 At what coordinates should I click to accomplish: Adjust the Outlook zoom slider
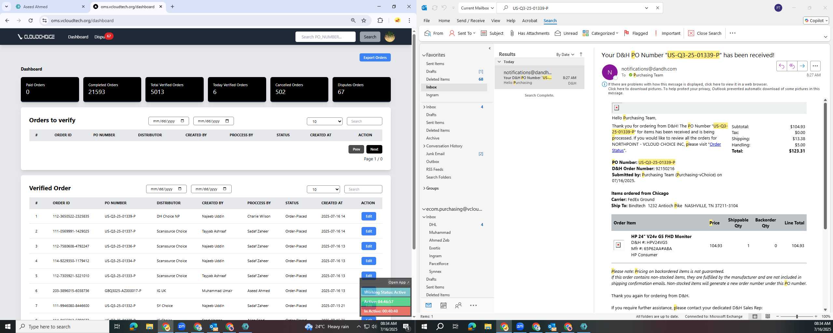tap(797, 316)
